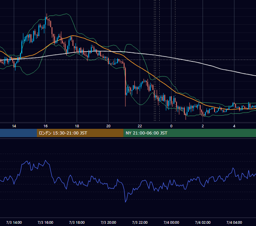Click the 7/3 20:00 label on indicator axis
The image size is (256, 226).
coord(108,222)
